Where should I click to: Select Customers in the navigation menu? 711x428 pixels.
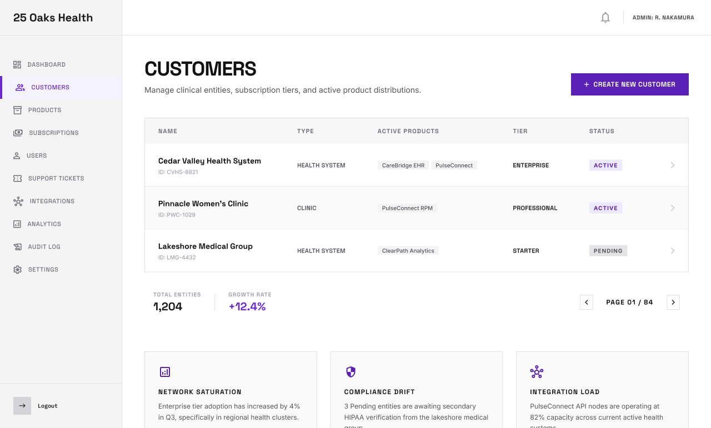50,87
